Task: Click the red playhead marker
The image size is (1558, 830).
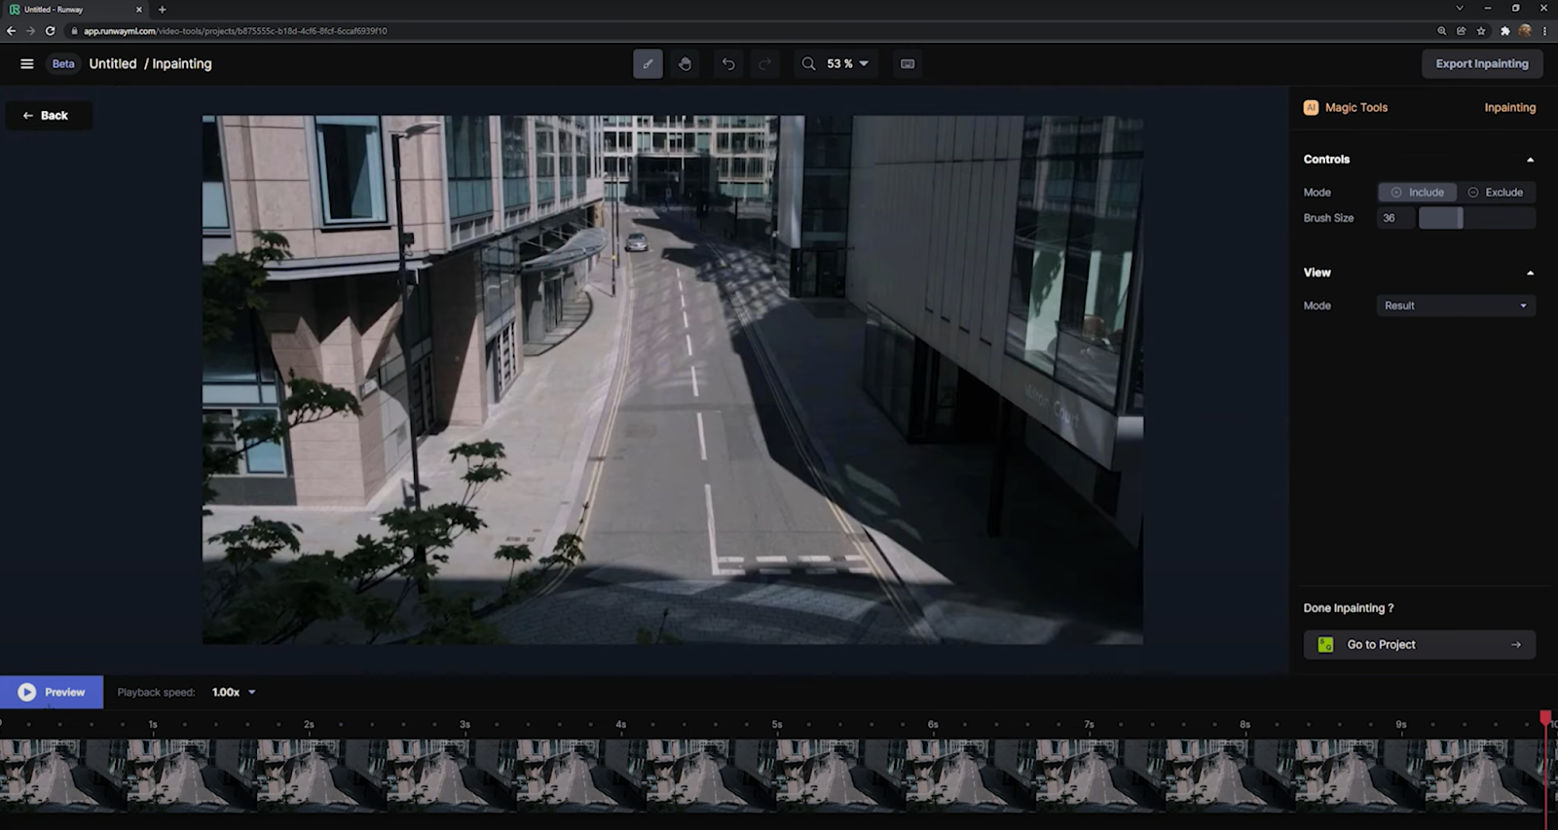Action: click(x=1545, y=718)
